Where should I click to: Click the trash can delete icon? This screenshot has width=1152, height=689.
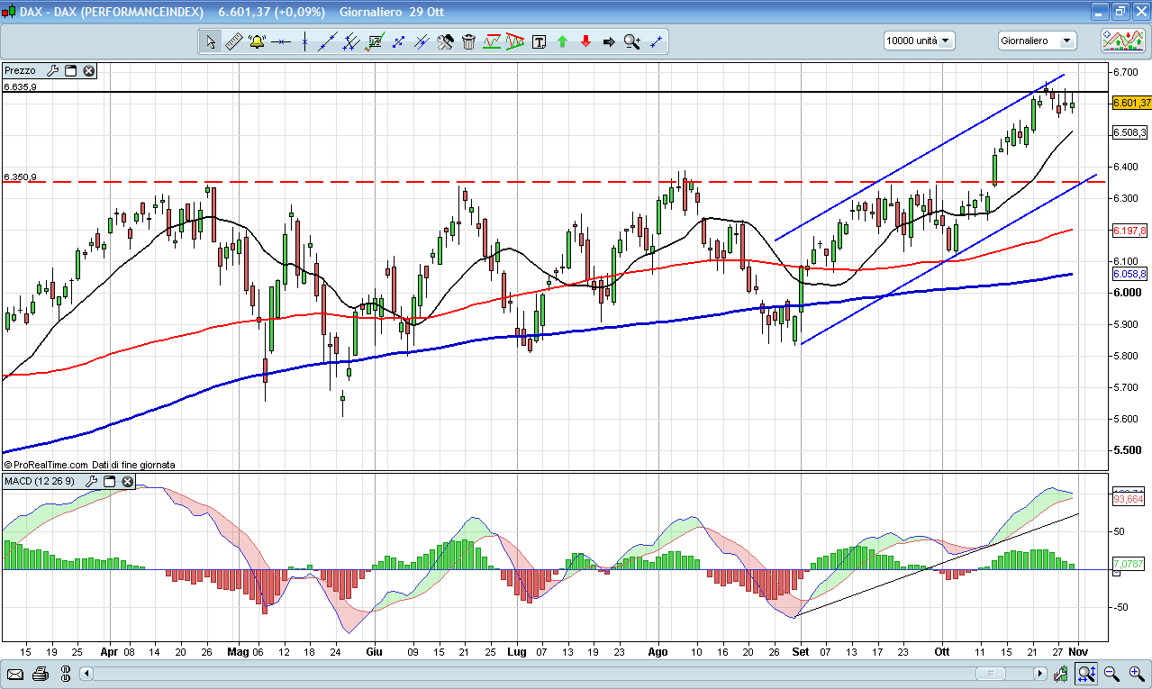(468, 41)
